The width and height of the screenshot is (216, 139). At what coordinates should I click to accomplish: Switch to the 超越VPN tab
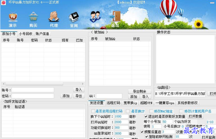point(146,103)
